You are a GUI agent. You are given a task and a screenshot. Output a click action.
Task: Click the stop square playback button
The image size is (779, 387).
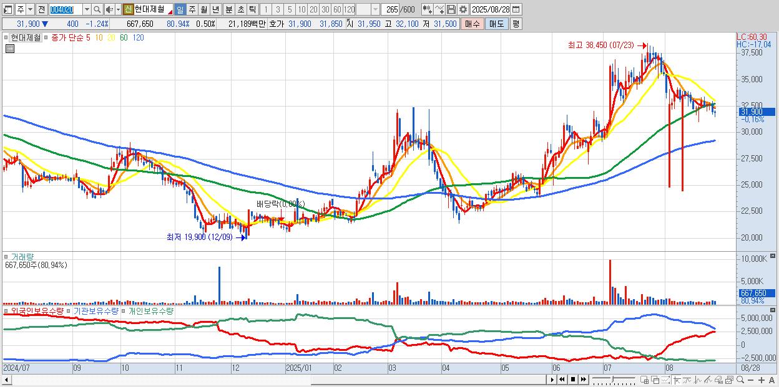tap(573, 380)
